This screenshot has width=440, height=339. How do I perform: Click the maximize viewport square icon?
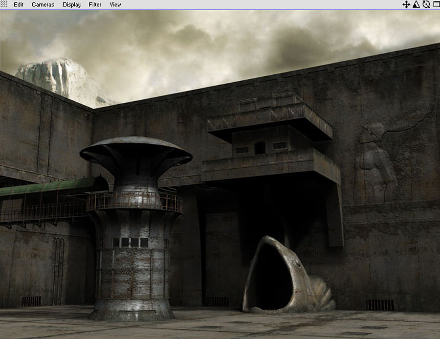435,4
